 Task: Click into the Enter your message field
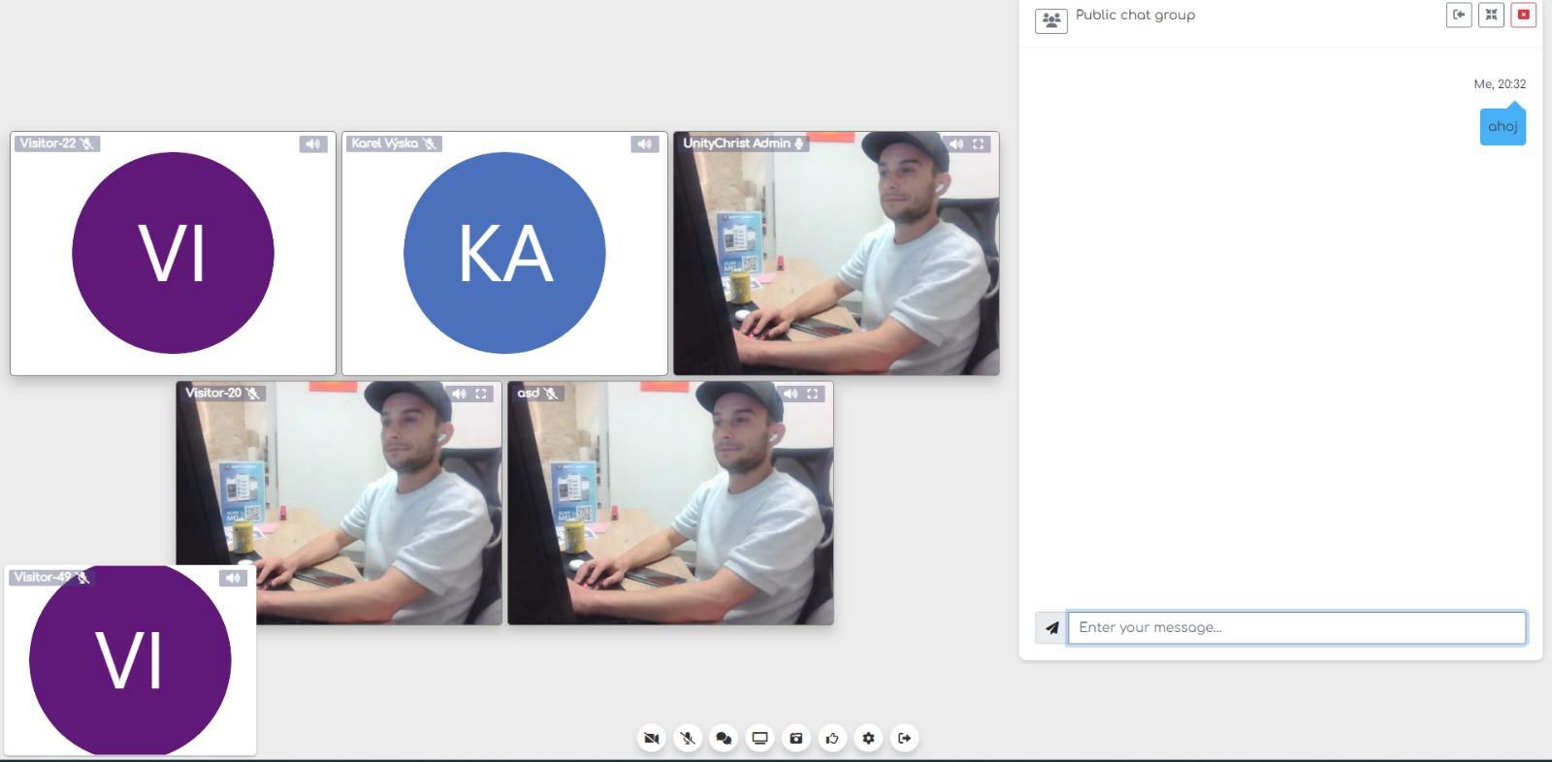[1296, 627]
